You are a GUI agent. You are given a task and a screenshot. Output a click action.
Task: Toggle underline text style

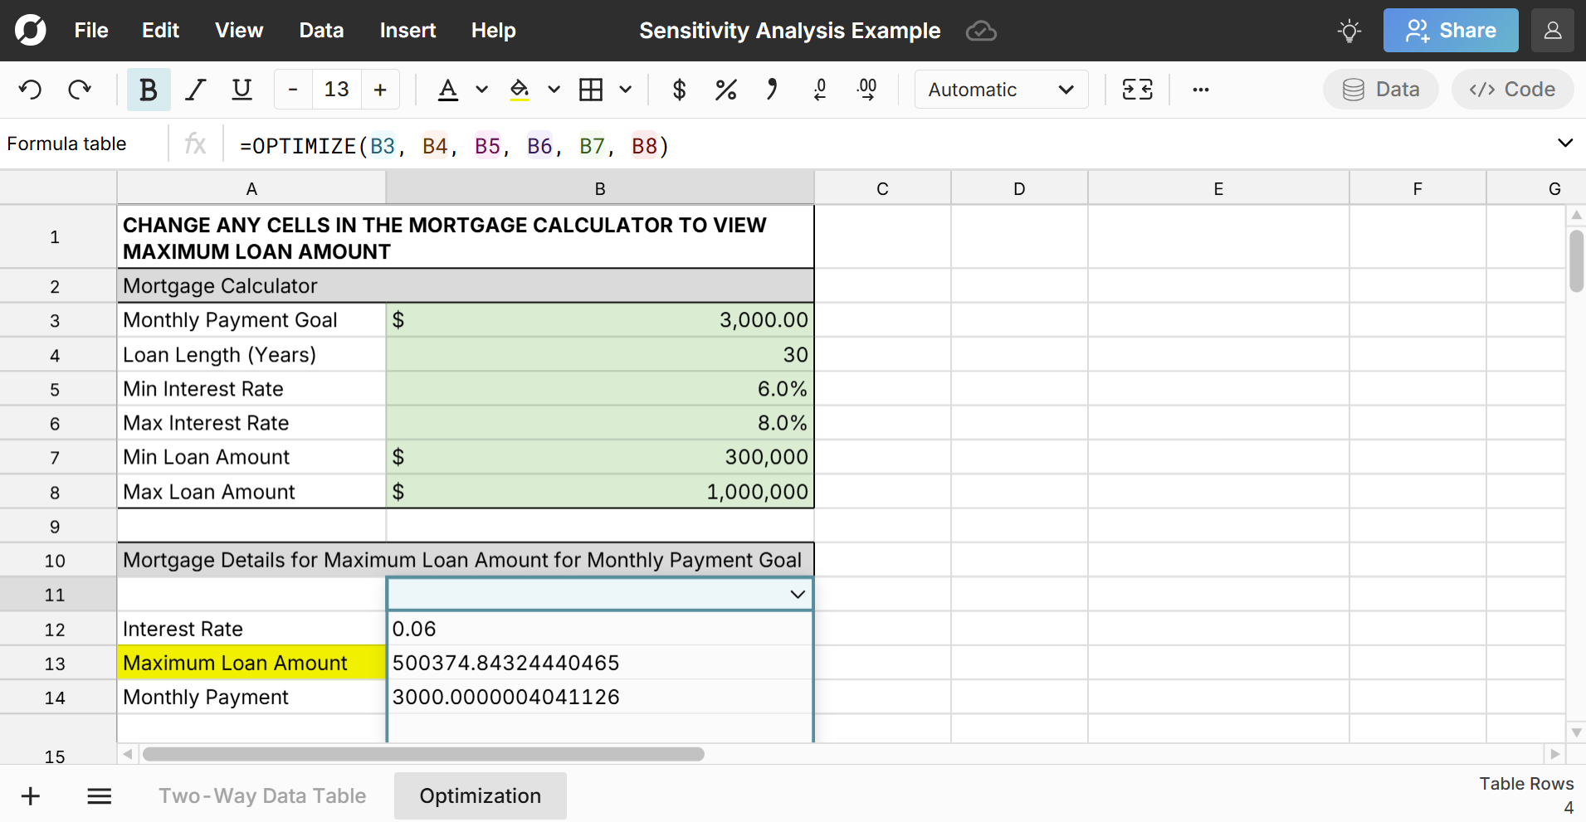(x=242, y=90)
